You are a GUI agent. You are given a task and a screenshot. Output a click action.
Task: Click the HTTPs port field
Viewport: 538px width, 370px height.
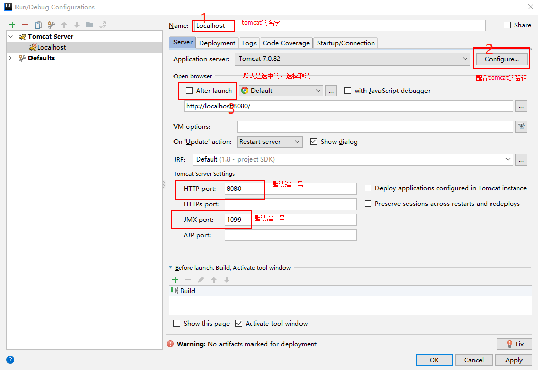pyautogui.click(x=291, y=204)
